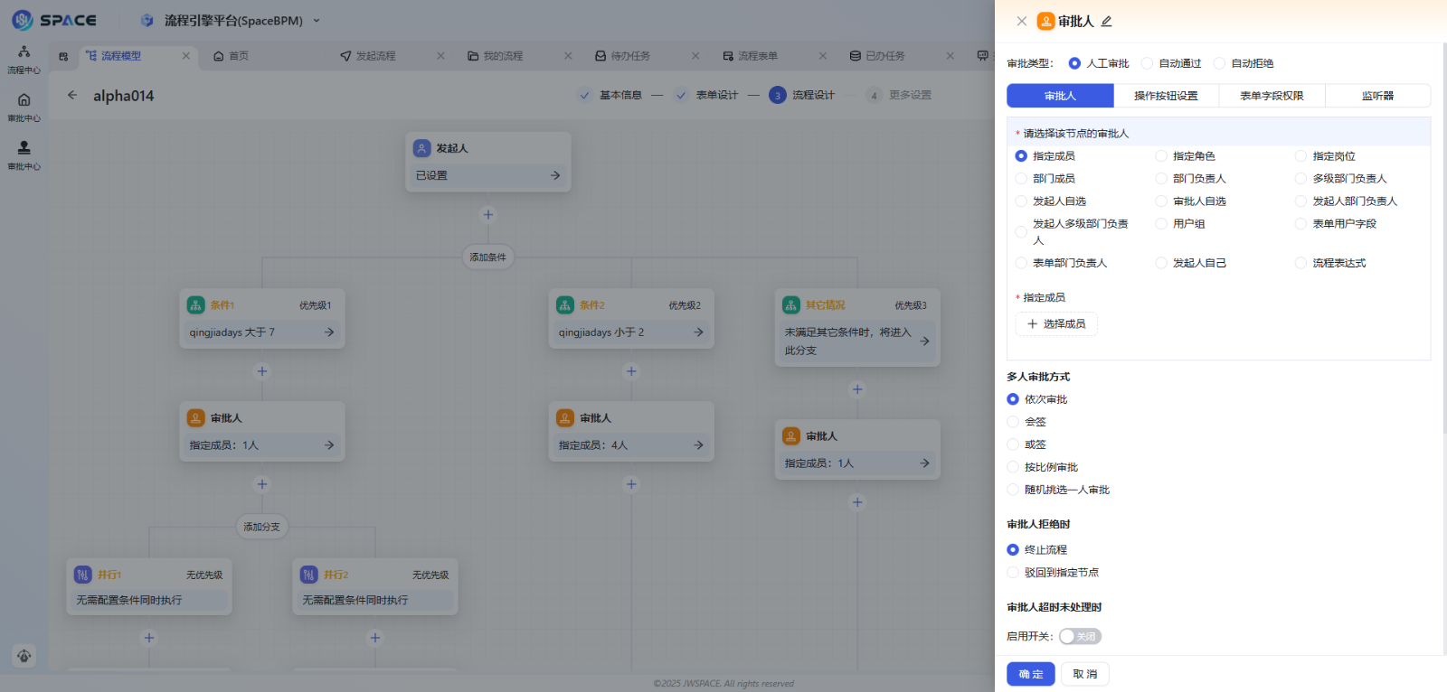1447x692 pixels.
Task: Select 驳回到指定节点 on rejection
Action: (x=1013, y=573)
